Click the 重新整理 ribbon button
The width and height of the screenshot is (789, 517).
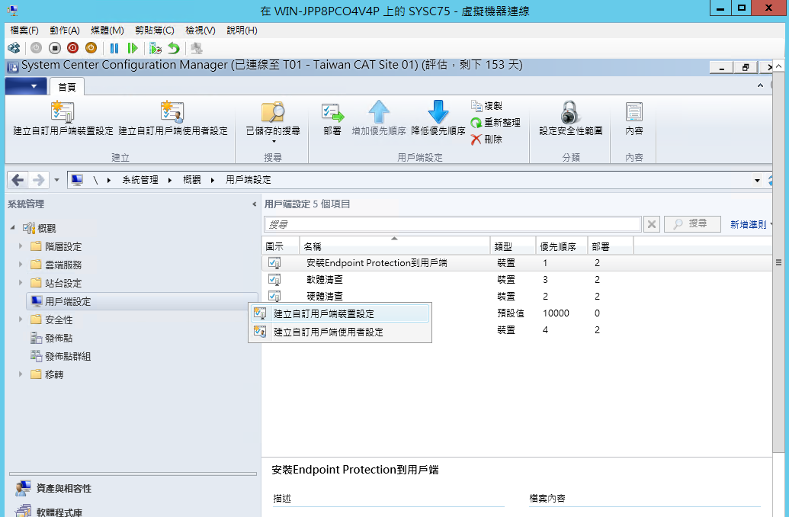[x=496, y=122]
